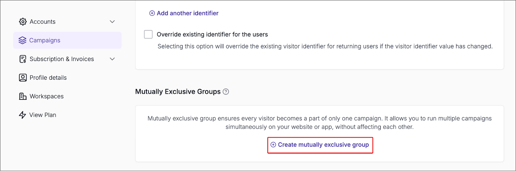Enable Override existing identifier checkbox

[148, 35]
